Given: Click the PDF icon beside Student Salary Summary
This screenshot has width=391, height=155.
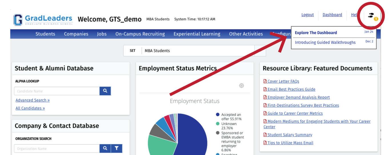Looking at the screenshot, I should pyautogui.click(x=265, y=135).
